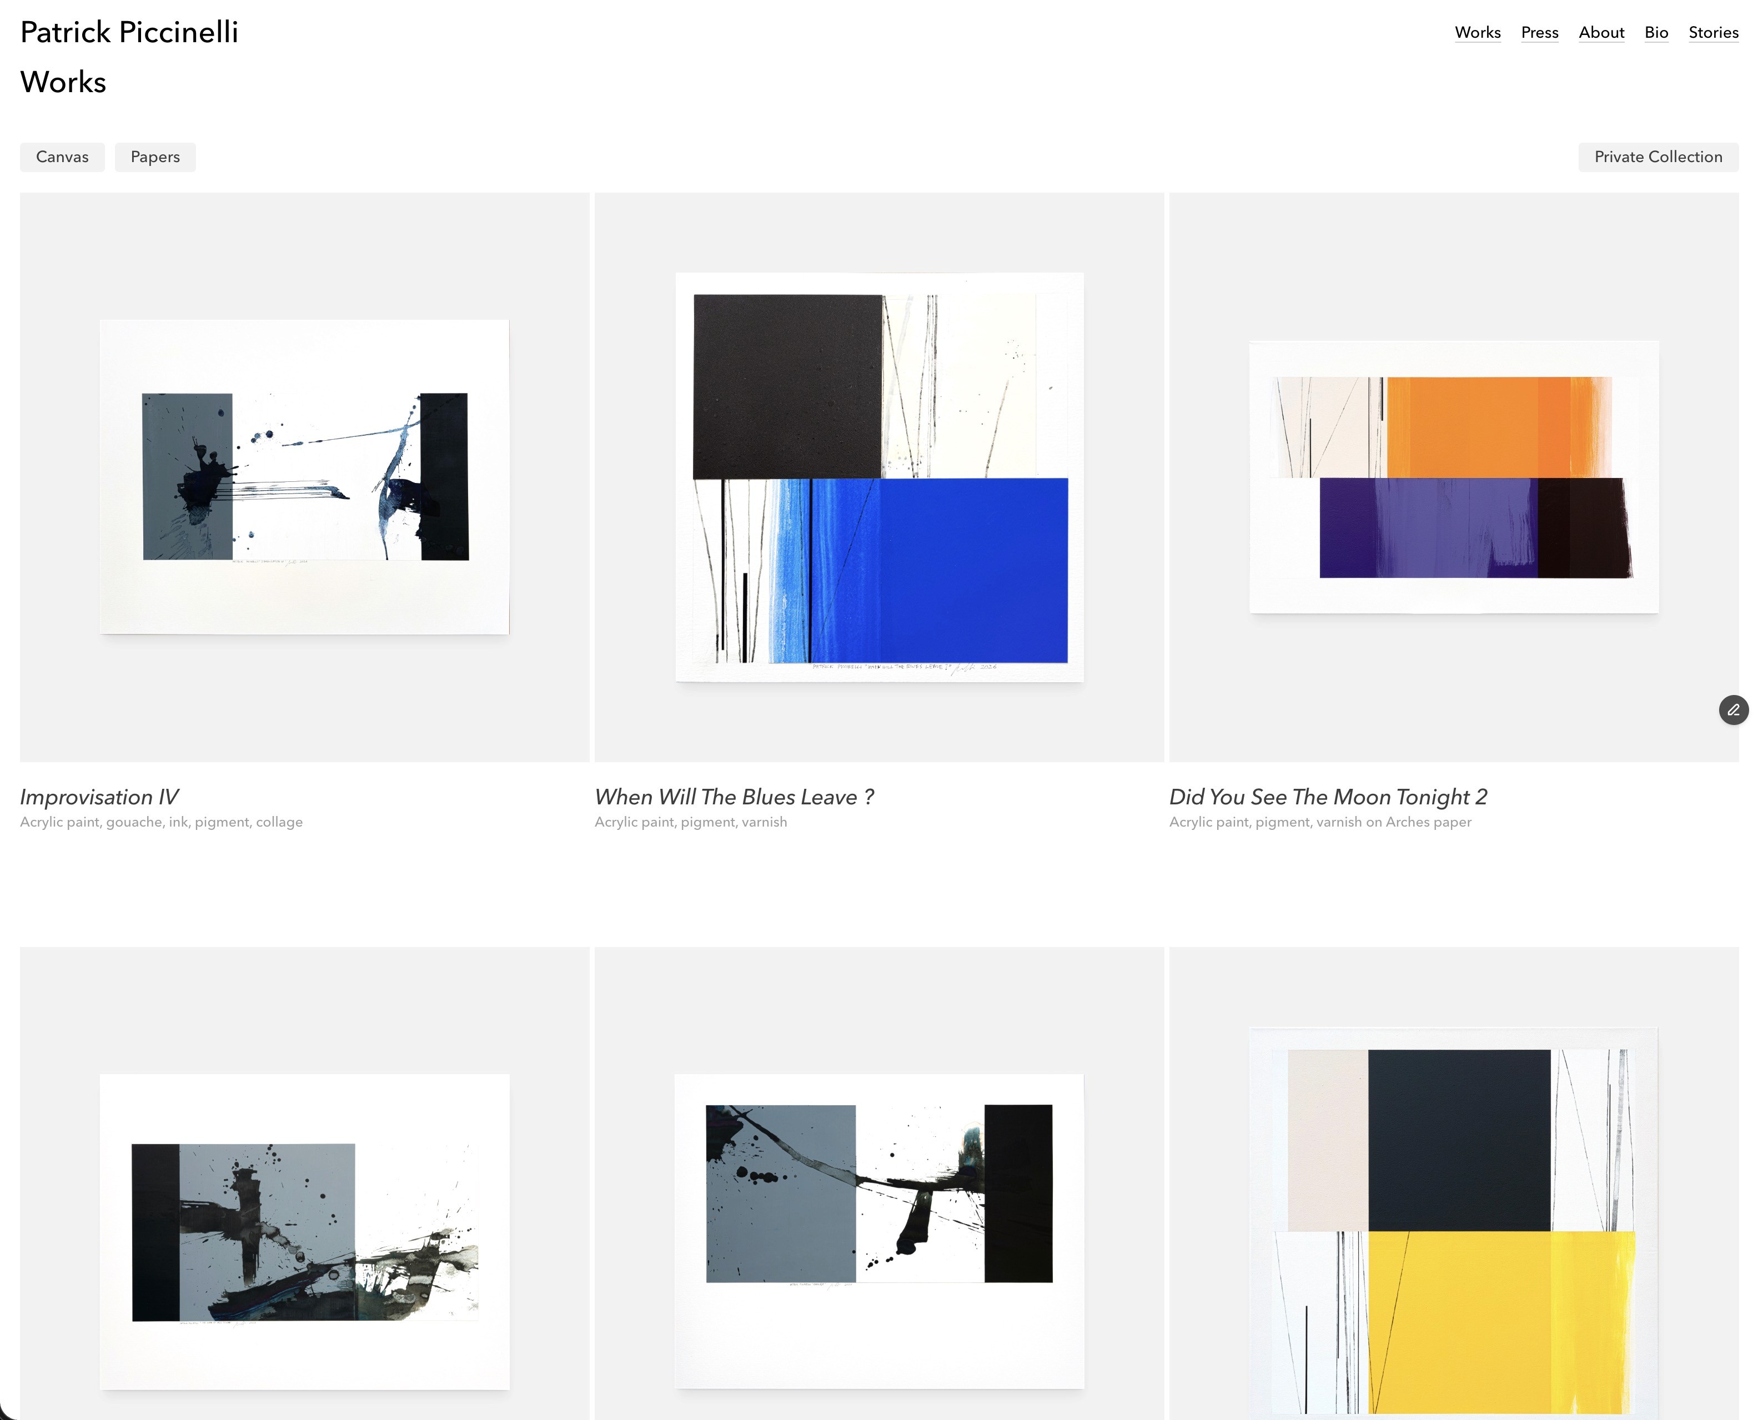Open the yellow and black artwork thumbnail
The image size is (1758, 1420).
(1453, 1219)
